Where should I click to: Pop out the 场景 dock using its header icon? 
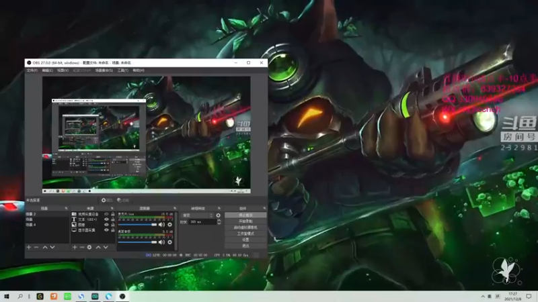click(66, 208)
